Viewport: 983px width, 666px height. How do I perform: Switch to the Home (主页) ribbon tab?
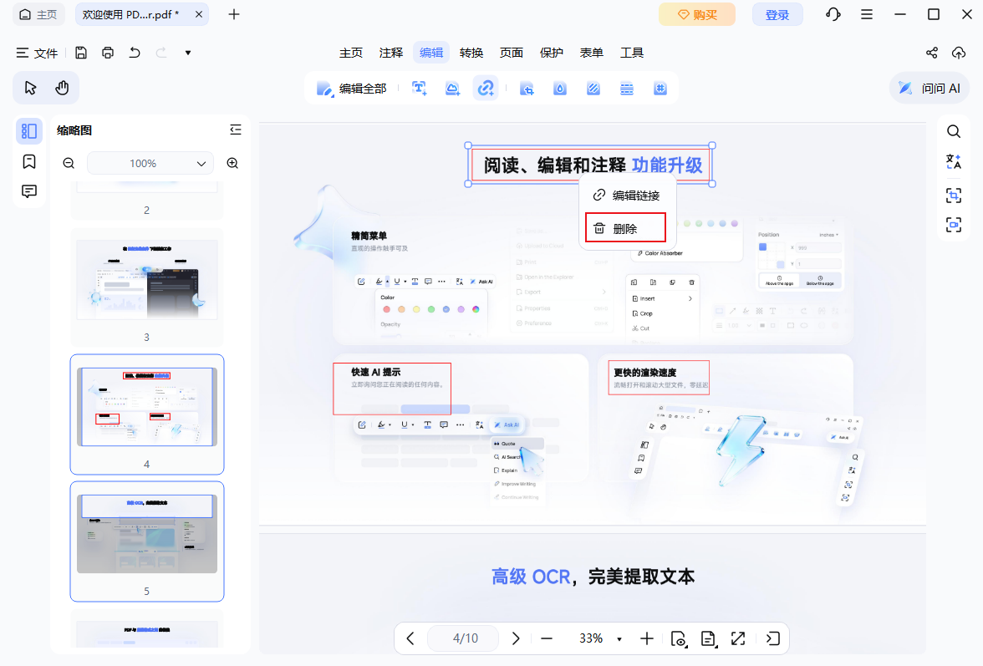click(x=351, y=53)
